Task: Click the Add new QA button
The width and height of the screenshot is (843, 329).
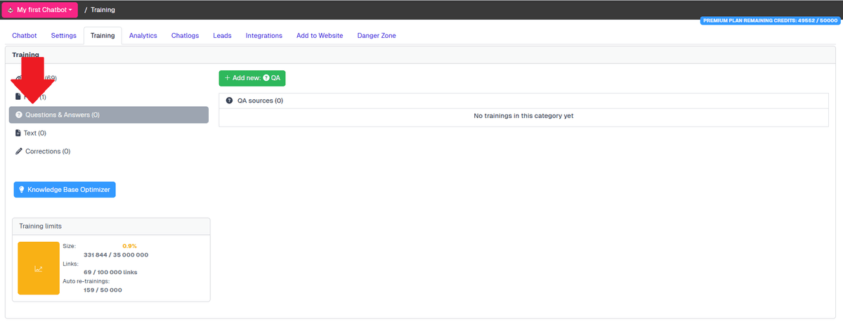Action: tap(252, 78)
